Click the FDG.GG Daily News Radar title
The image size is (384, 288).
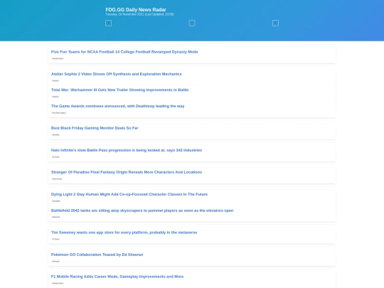136,9
